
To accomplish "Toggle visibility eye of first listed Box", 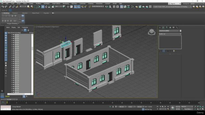I will point(12,35).
